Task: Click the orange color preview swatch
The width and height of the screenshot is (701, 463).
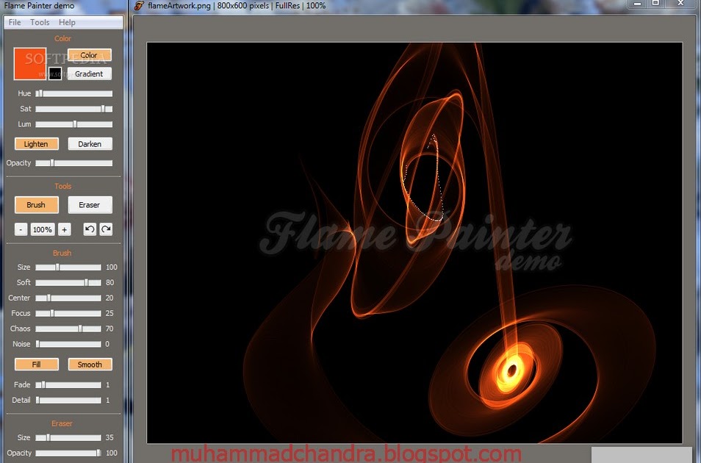Action: coord(29,64)
